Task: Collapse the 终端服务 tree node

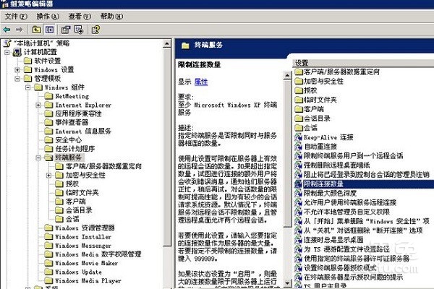Action: tap(38, 157)
